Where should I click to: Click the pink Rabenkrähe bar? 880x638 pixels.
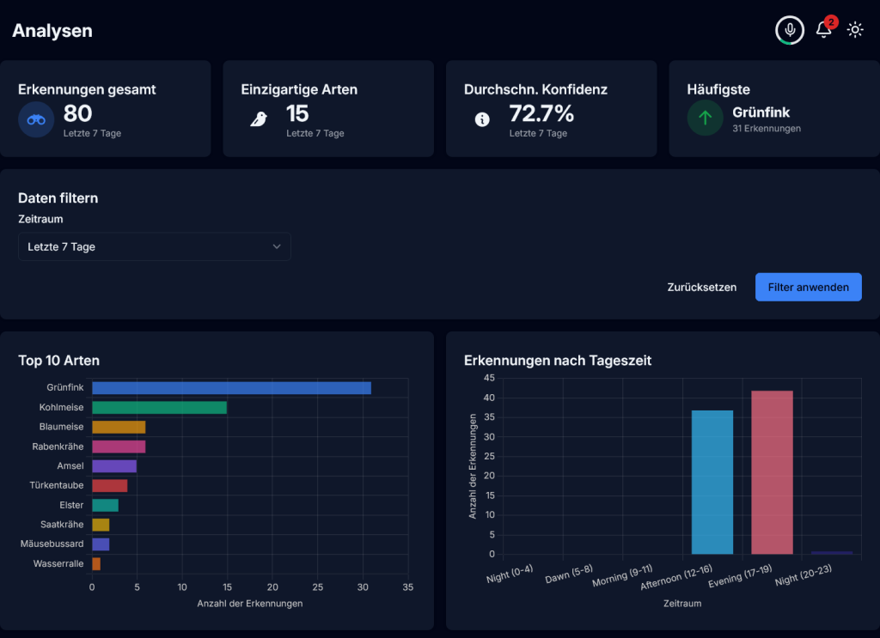[x=119, y=447]
